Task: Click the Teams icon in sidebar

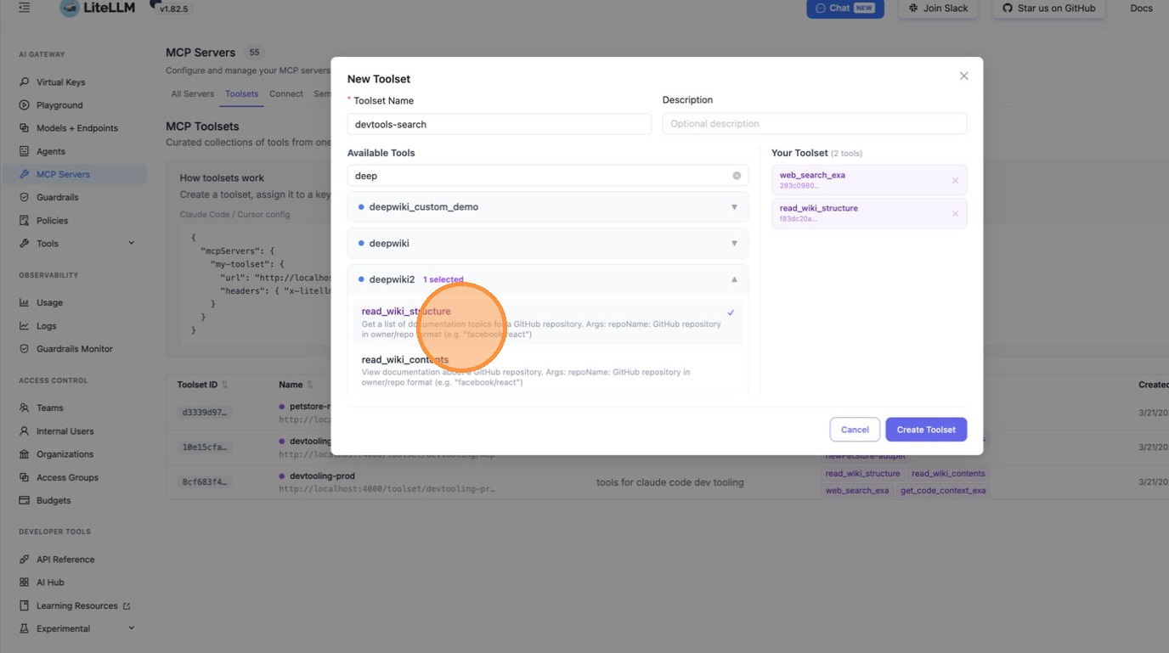Action: tap(24, 408)
